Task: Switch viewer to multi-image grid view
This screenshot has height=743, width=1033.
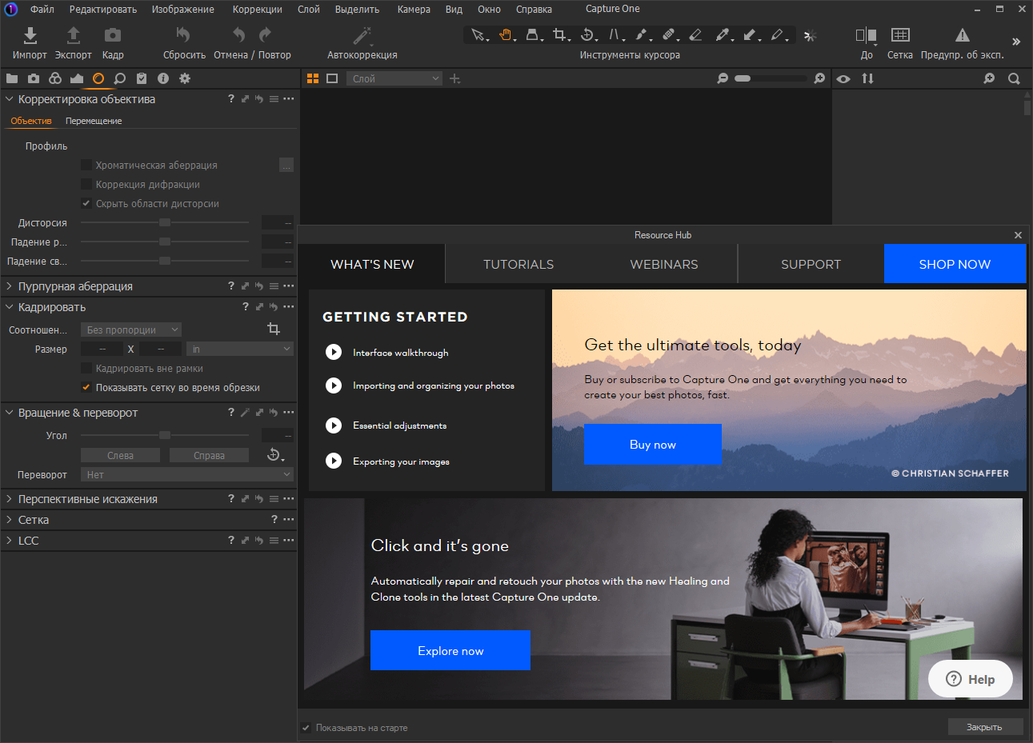Action: 313,78
